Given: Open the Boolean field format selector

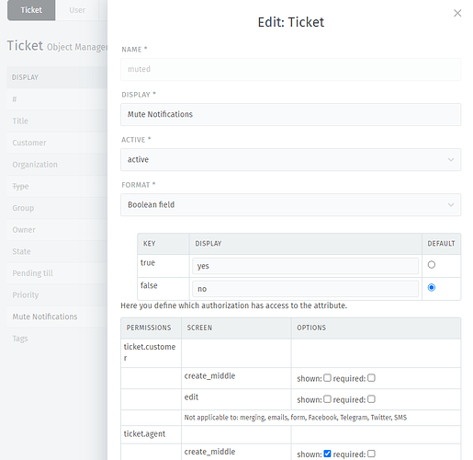Looking at the screenshot, I should [290, 204].
